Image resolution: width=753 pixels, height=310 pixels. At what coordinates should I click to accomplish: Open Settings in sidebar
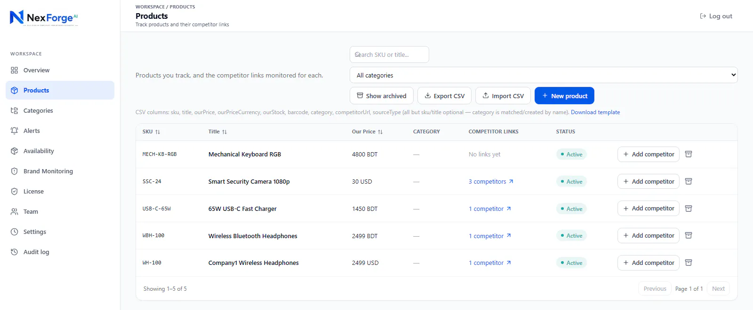point(60,232)
